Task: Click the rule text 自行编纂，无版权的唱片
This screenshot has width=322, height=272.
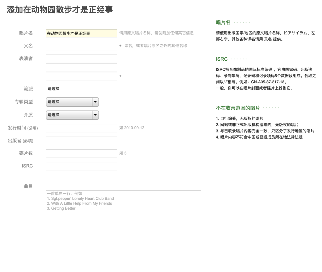Action: (239, 119)
